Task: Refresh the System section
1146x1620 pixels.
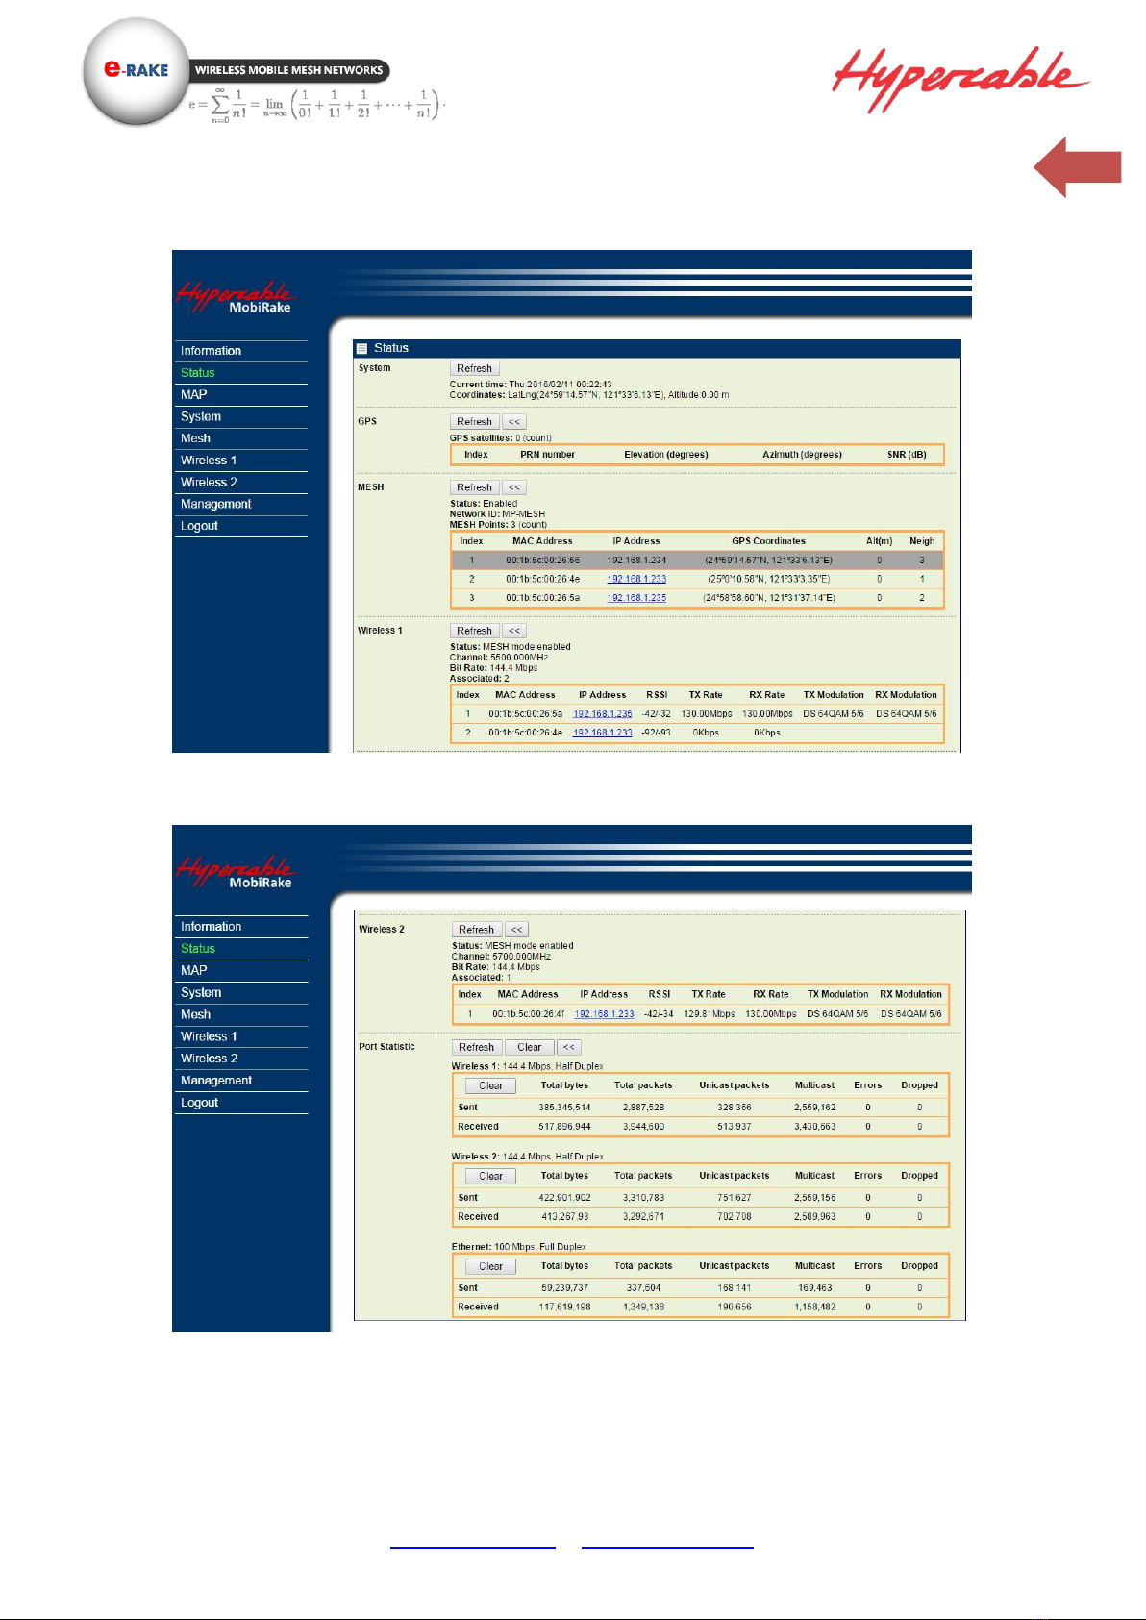Action: point(475,368)
